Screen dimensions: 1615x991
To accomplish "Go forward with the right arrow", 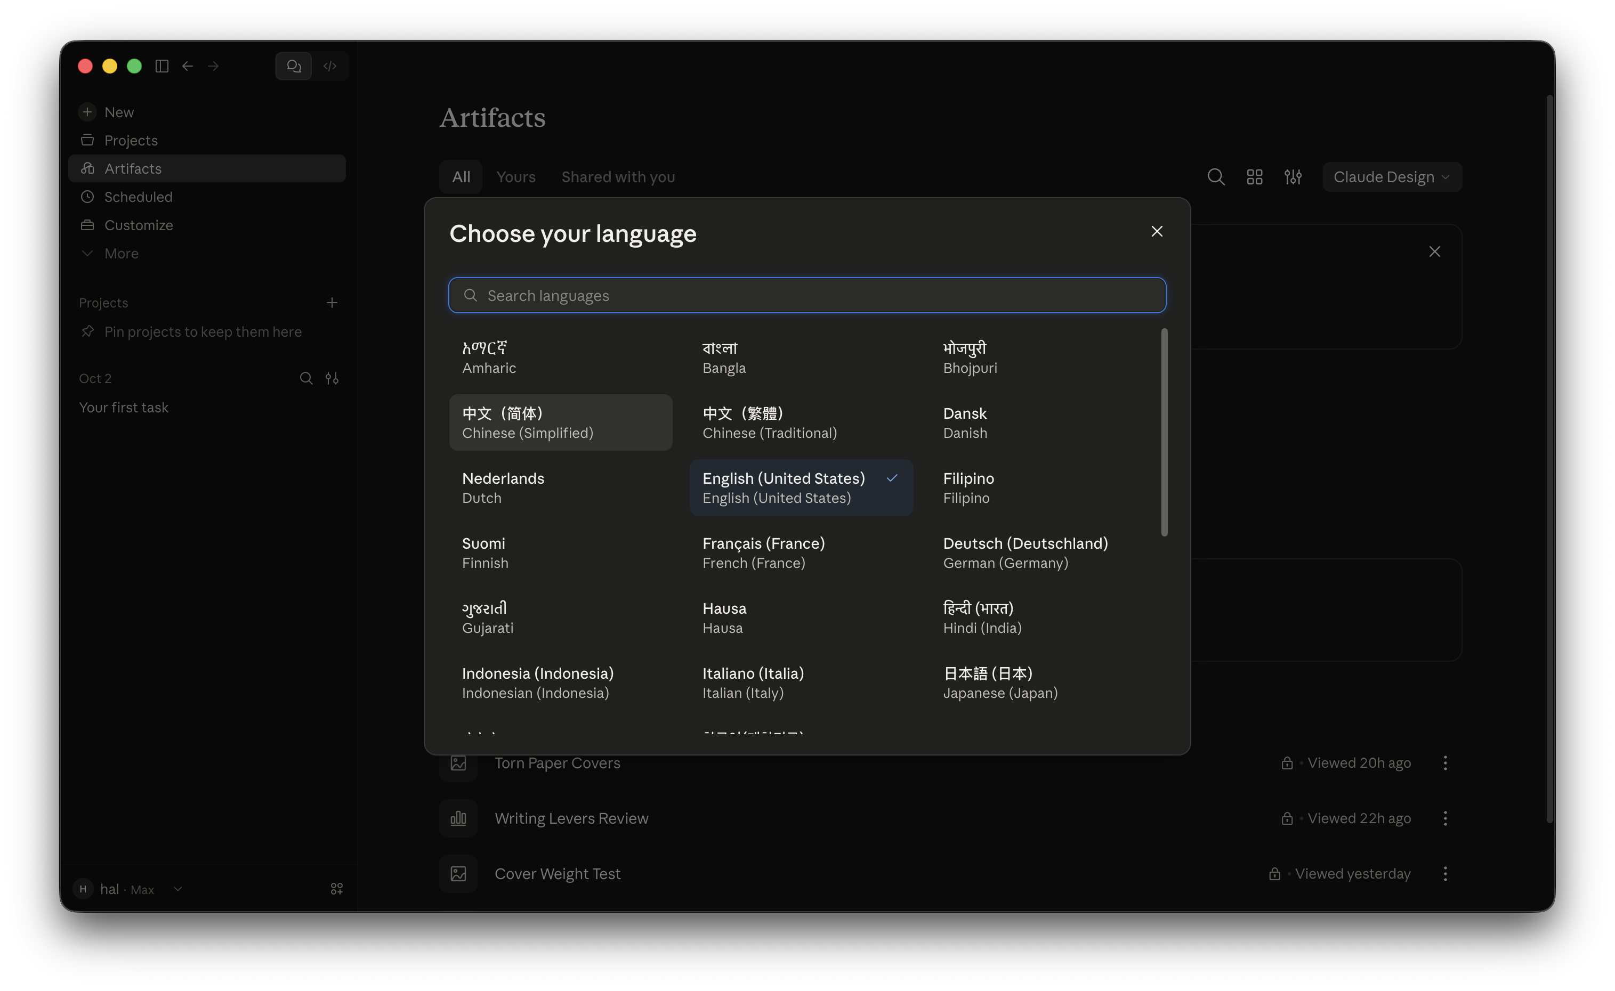I will pyautogui.click(x=213, y=66).
